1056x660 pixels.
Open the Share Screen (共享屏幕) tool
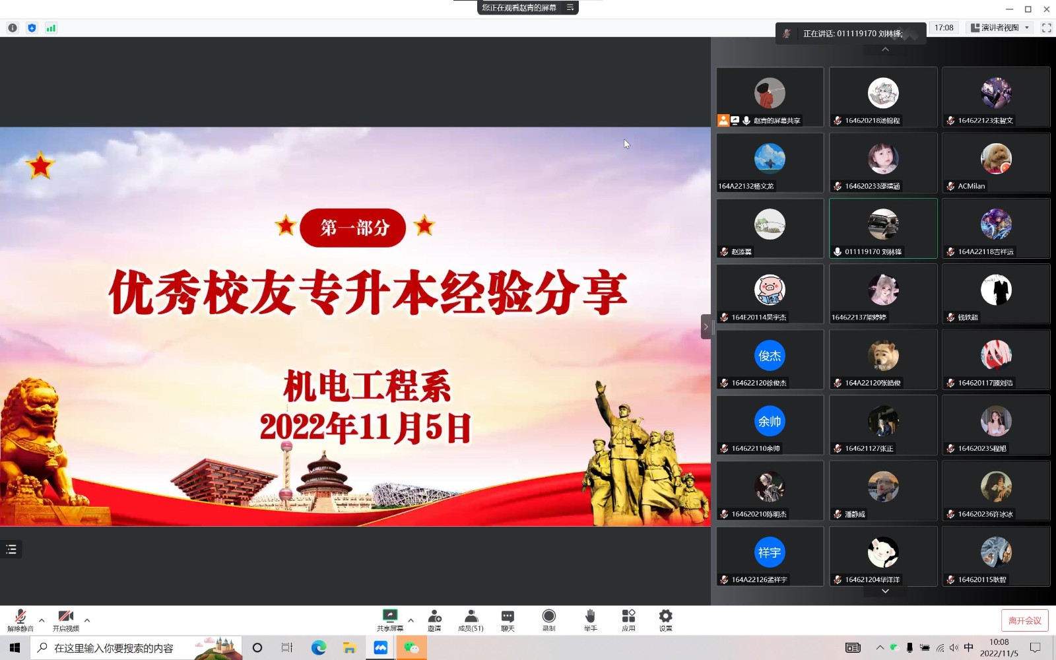[x=390, y=620]
